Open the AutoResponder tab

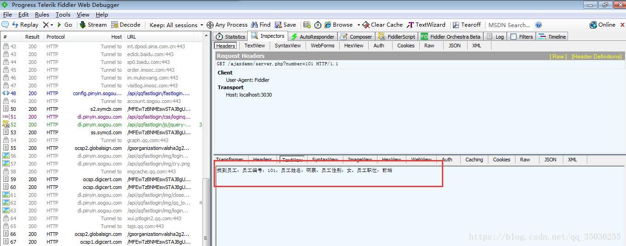313,36
